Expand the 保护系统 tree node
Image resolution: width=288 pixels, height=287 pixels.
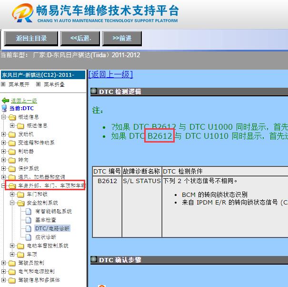click(3, 168)
